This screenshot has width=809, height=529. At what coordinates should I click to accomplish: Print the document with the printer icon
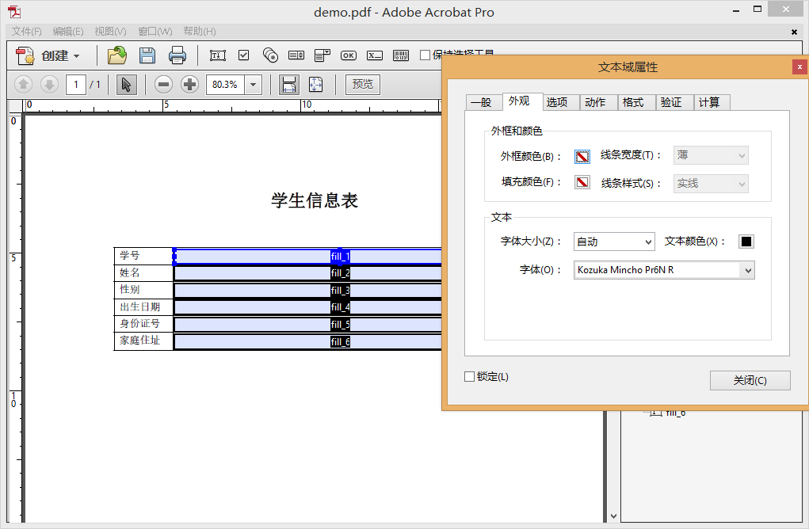point(177,55)
